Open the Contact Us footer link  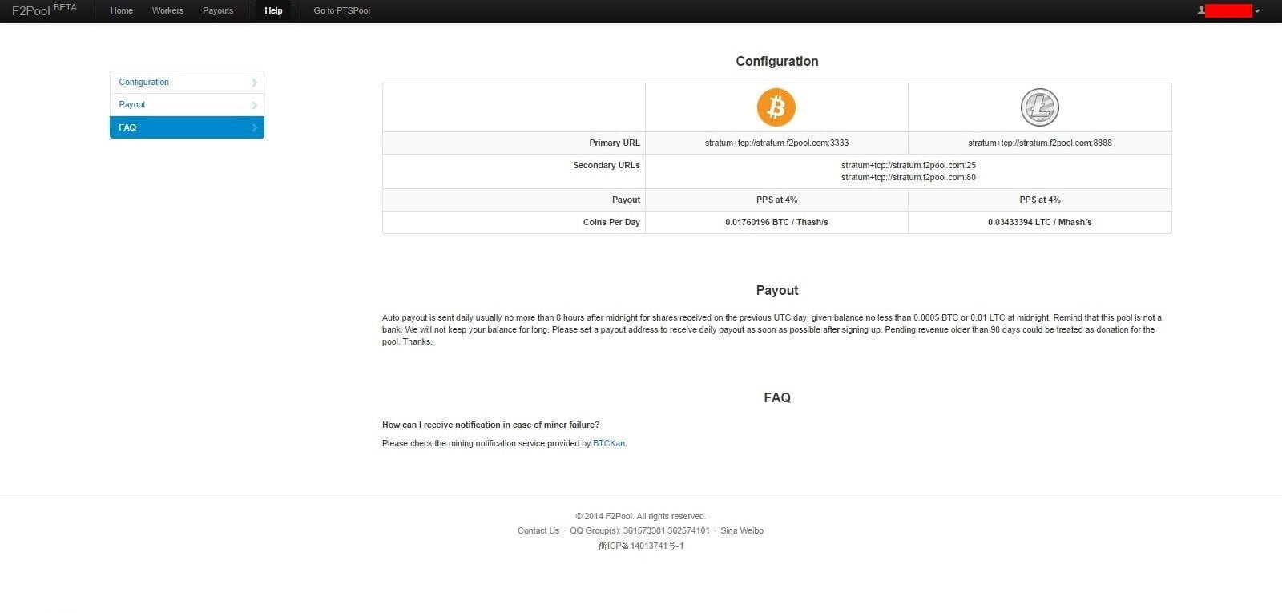coord(538,530)
